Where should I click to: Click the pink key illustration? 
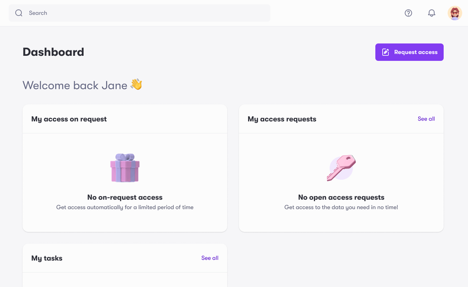tap(341, 167)
